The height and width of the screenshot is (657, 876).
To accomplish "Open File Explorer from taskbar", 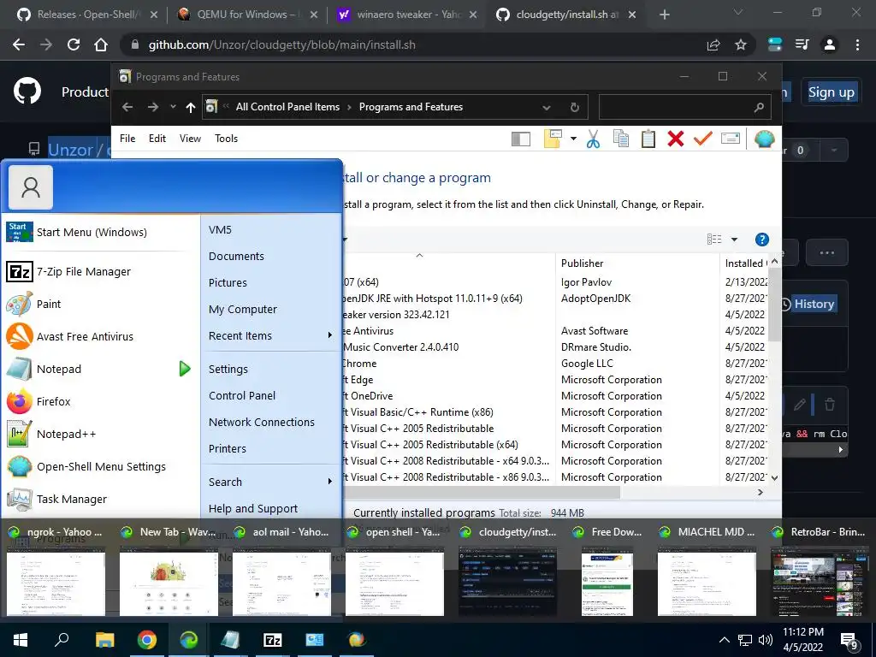I will click(104, 640).
